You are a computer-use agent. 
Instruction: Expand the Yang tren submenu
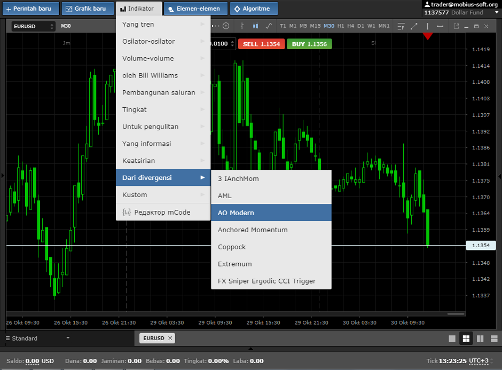click(x=163, y=25)
